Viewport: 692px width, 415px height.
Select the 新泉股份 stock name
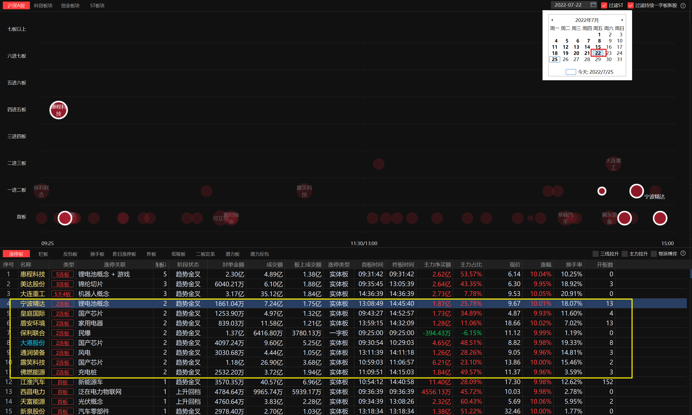[x=32, y=411]
